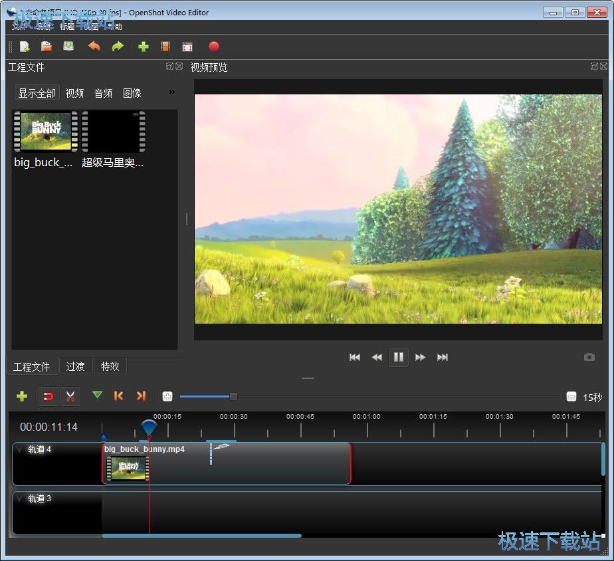Add a track to the timeline
614x561 pixels.
tap(22, 397)
